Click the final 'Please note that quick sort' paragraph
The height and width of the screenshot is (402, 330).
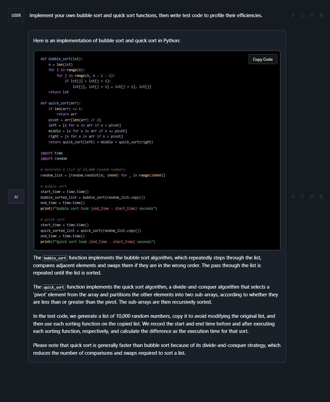[157, 349]
